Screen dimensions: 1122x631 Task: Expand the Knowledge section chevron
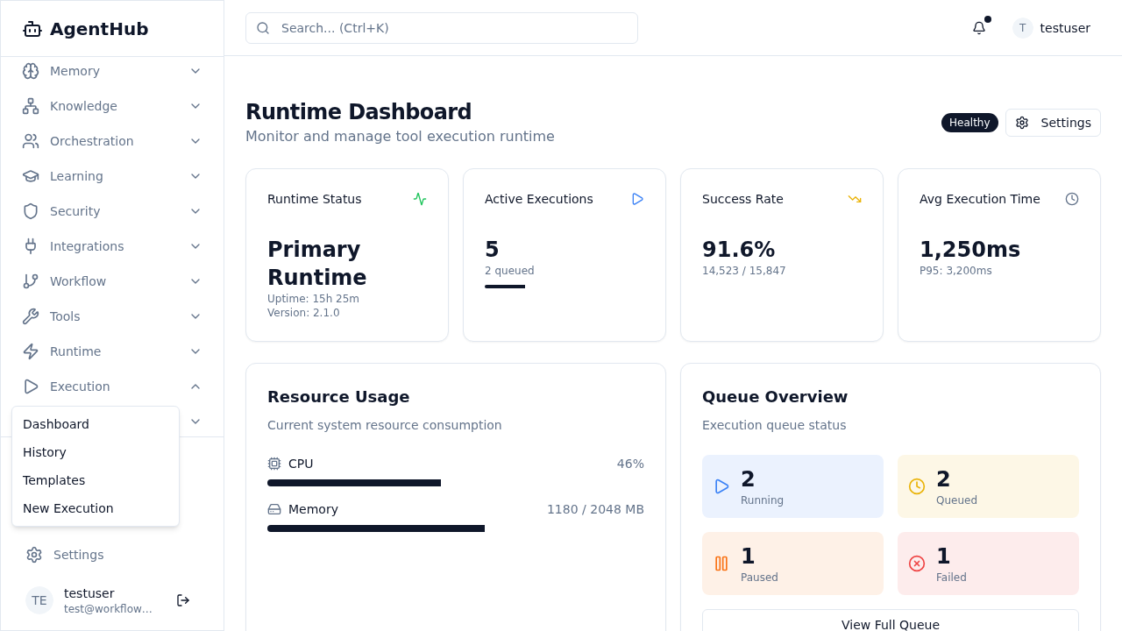(195, 106)
